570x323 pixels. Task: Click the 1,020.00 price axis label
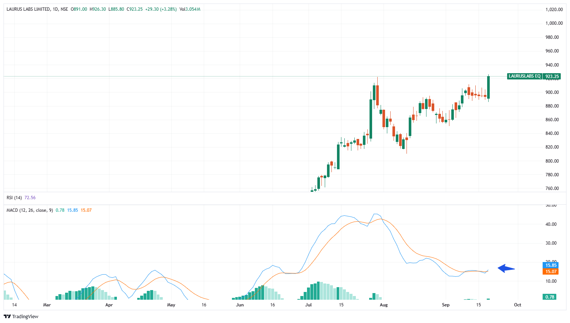tap(554, 10)
